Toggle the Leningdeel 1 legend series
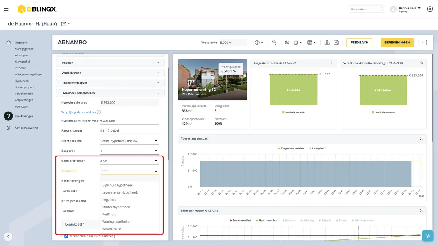The height and width of the screenshot is (246, 438). (x=318, y=149)
